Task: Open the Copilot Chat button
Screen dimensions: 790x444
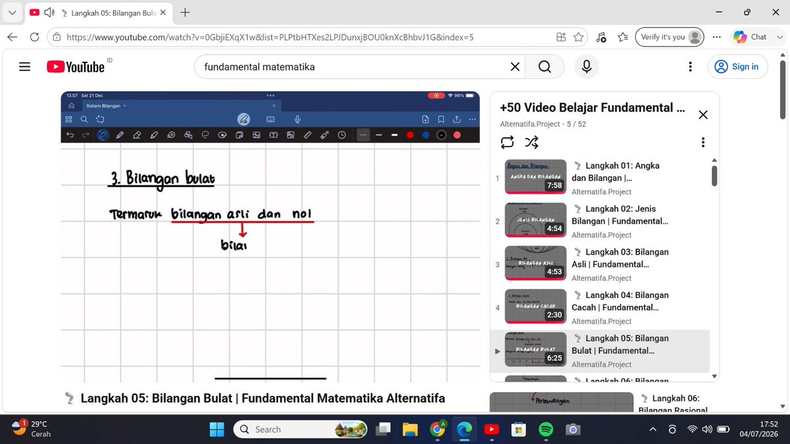Action: point(750,37)
